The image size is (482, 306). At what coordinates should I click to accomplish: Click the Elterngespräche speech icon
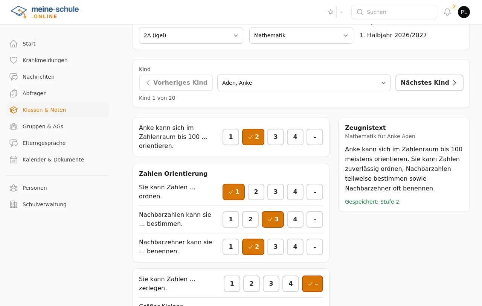pos(14,143)
